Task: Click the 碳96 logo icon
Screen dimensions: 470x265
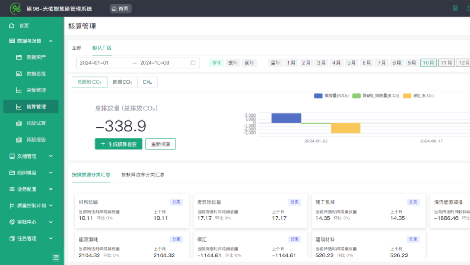Action: [x=15, y=9]
